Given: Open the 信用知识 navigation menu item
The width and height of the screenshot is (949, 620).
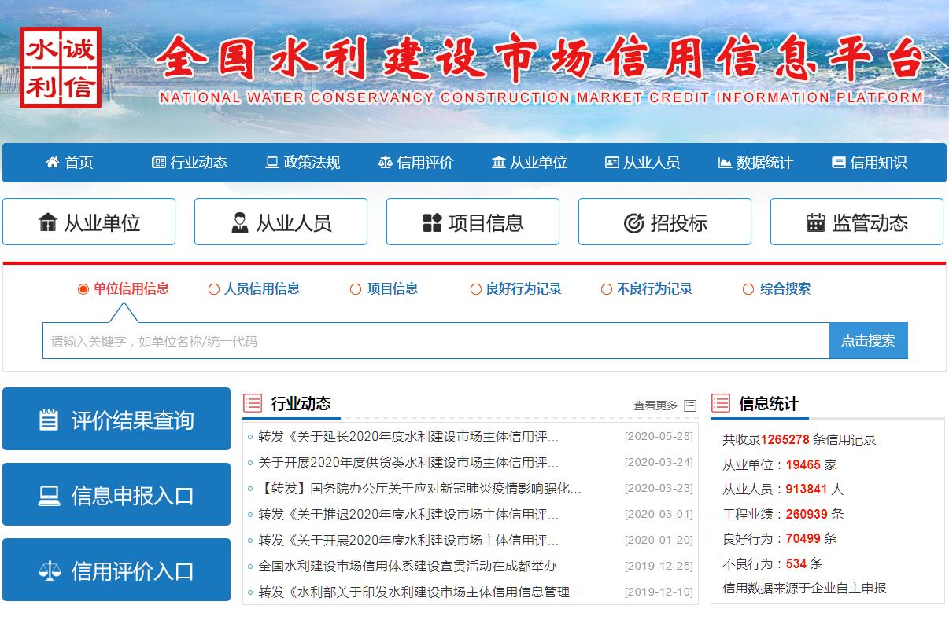Looking at the screenshot, I should point(870,163).
